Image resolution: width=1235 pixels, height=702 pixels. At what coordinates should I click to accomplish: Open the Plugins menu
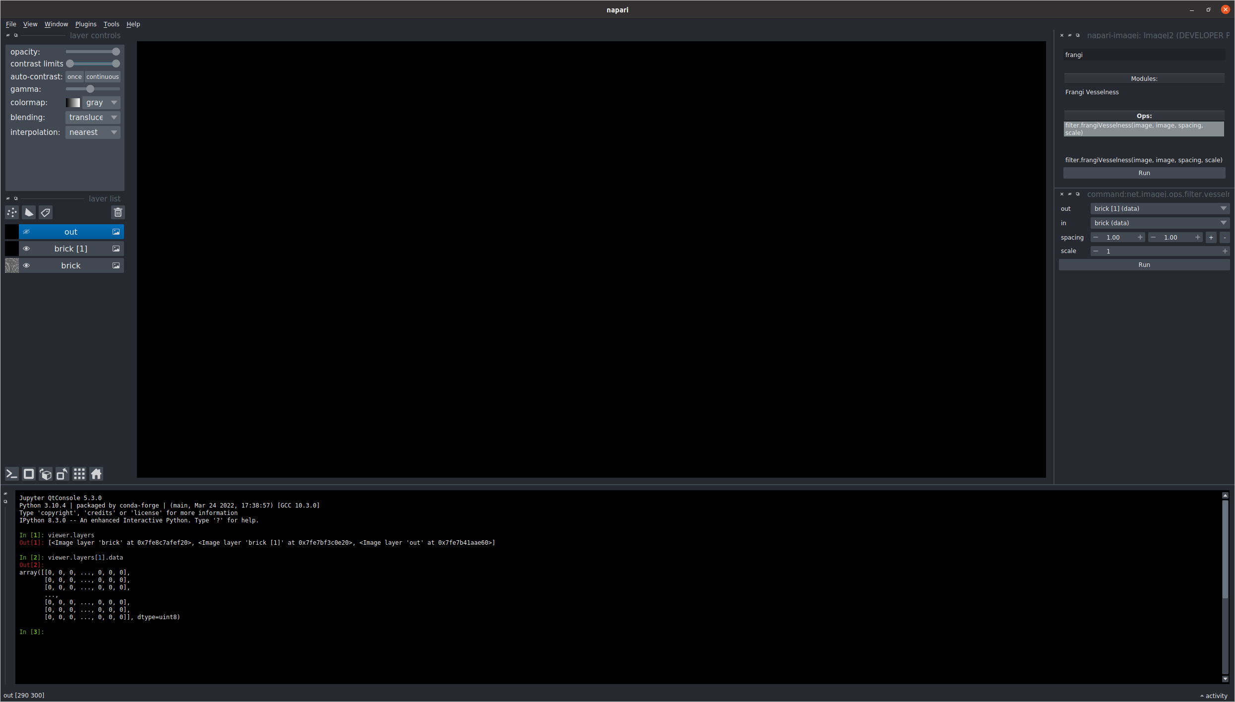[85, 24]
